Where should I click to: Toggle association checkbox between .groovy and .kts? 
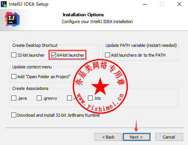pos(69,98)
